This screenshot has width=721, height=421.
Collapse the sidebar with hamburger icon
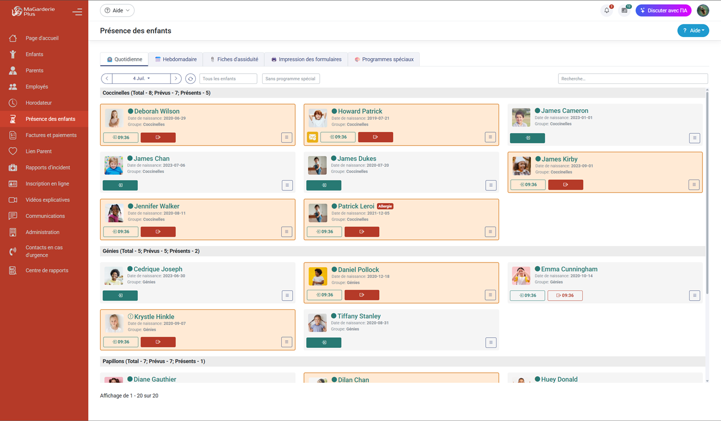pyautogui.click(x=77, y=11)
